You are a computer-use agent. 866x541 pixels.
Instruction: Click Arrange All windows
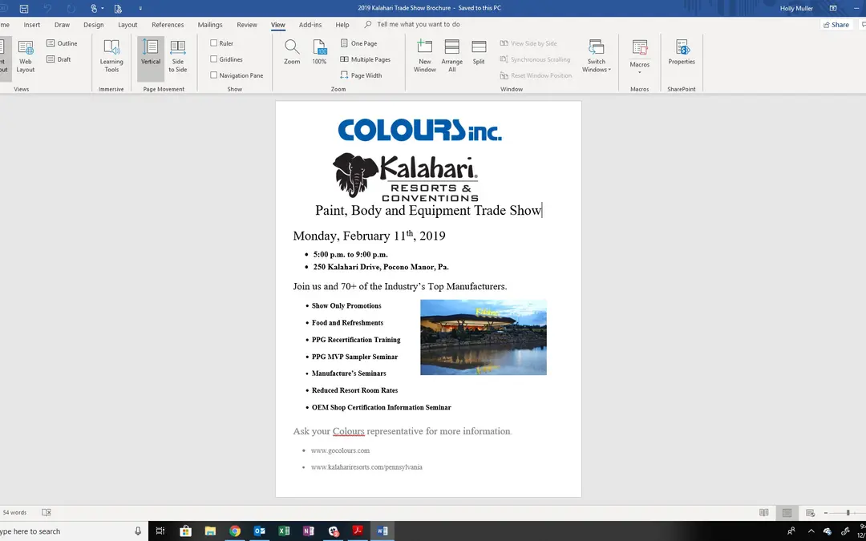(451, 57)
